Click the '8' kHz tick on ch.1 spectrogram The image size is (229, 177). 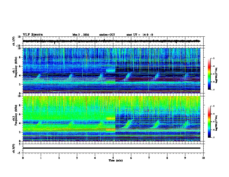point(20,57)
